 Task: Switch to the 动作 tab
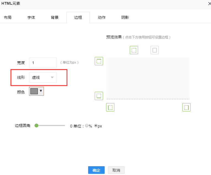pos(102,17)
